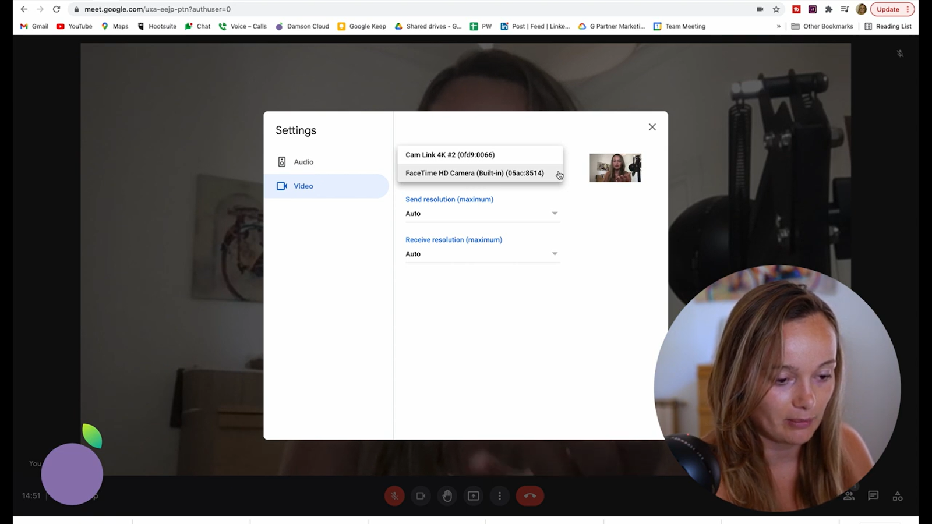Click red extension icon in toolbar
The width and height of the screenshot is (932, 524).
pyautogui.click(x=796, y=9)
